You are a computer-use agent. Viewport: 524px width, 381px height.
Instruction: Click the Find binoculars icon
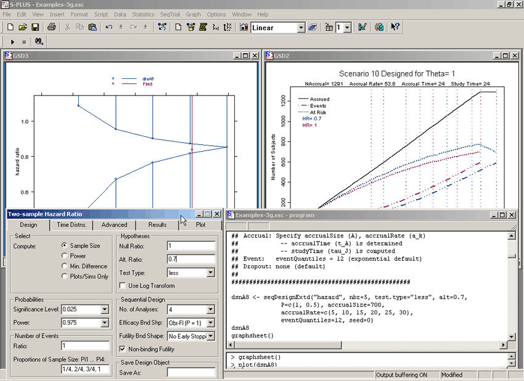click(39, 42)
